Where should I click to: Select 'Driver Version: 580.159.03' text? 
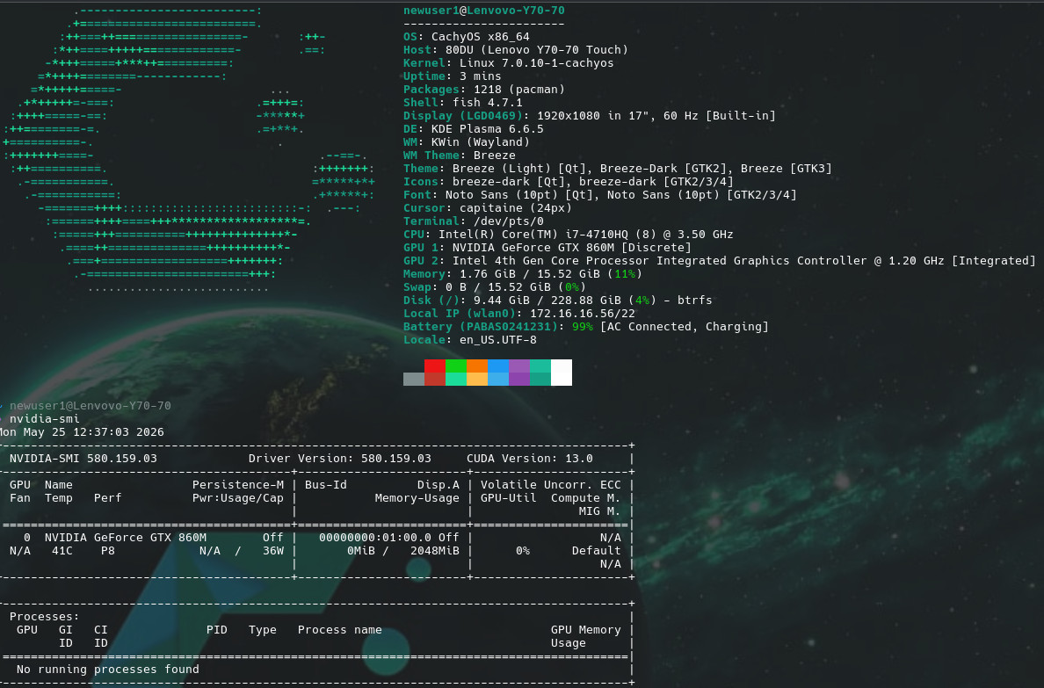click(x=339, y=458)
